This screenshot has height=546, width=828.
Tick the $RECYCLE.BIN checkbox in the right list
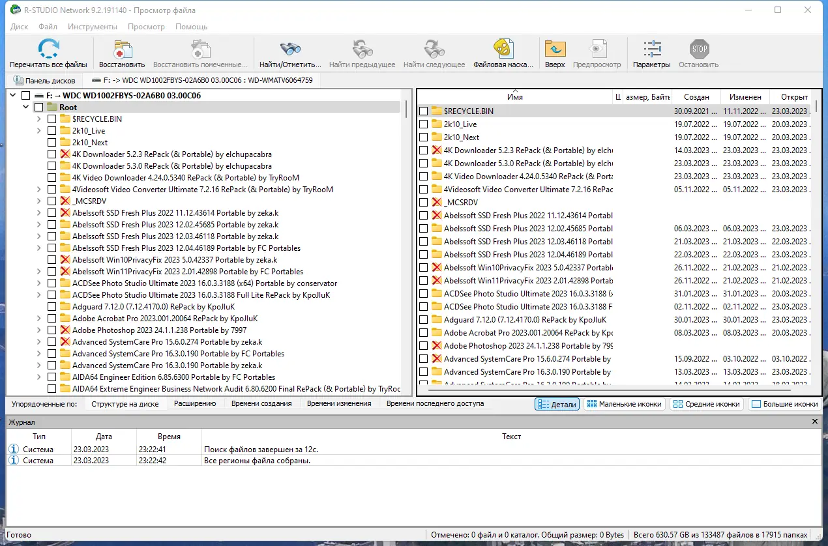pos(423,111)
